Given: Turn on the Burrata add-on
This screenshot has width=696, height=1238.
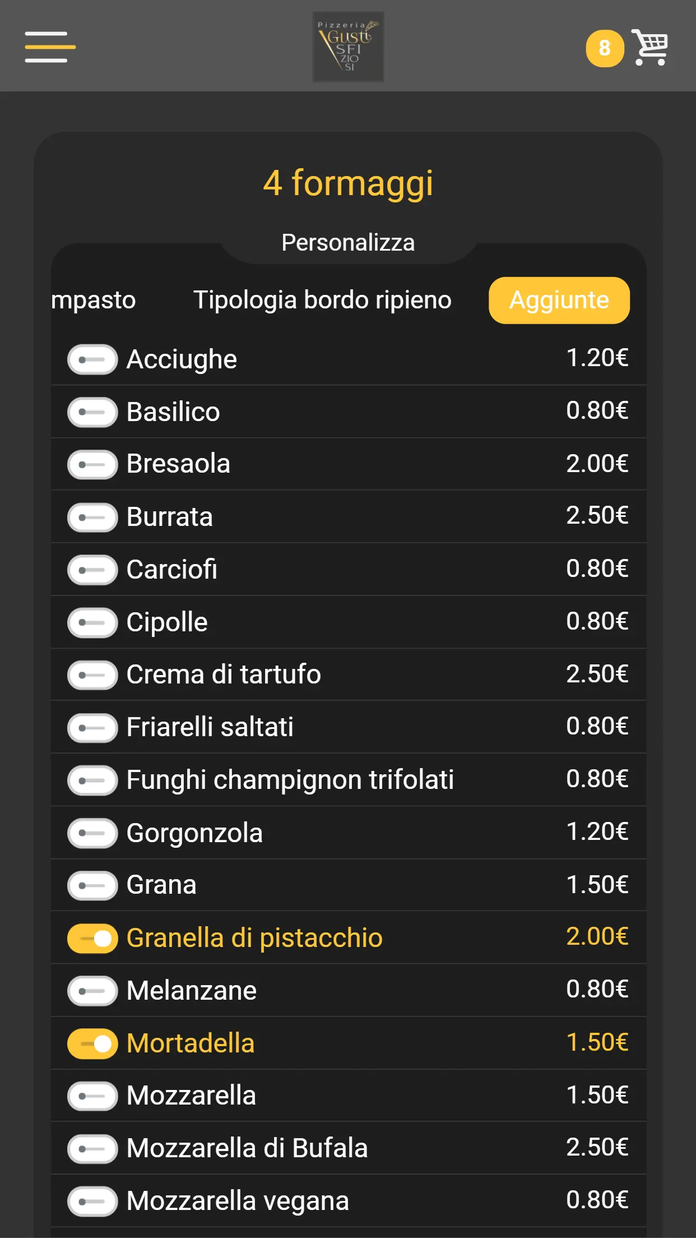Looking at the screenshot, I should pyautogui.click(x=92, y=517).
